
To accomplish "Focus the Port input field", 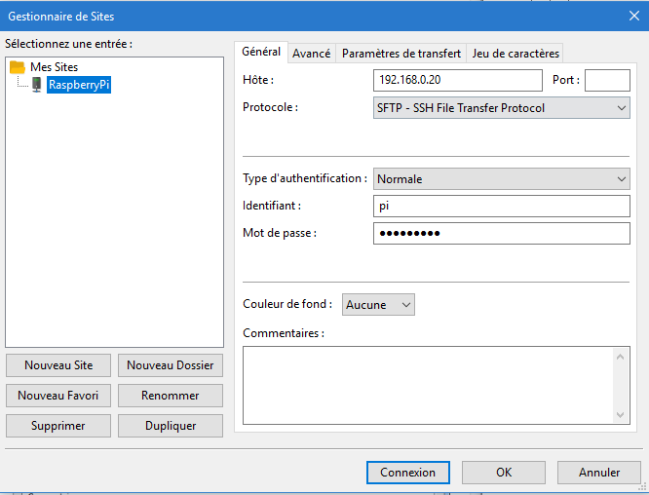I will point(606,80).
